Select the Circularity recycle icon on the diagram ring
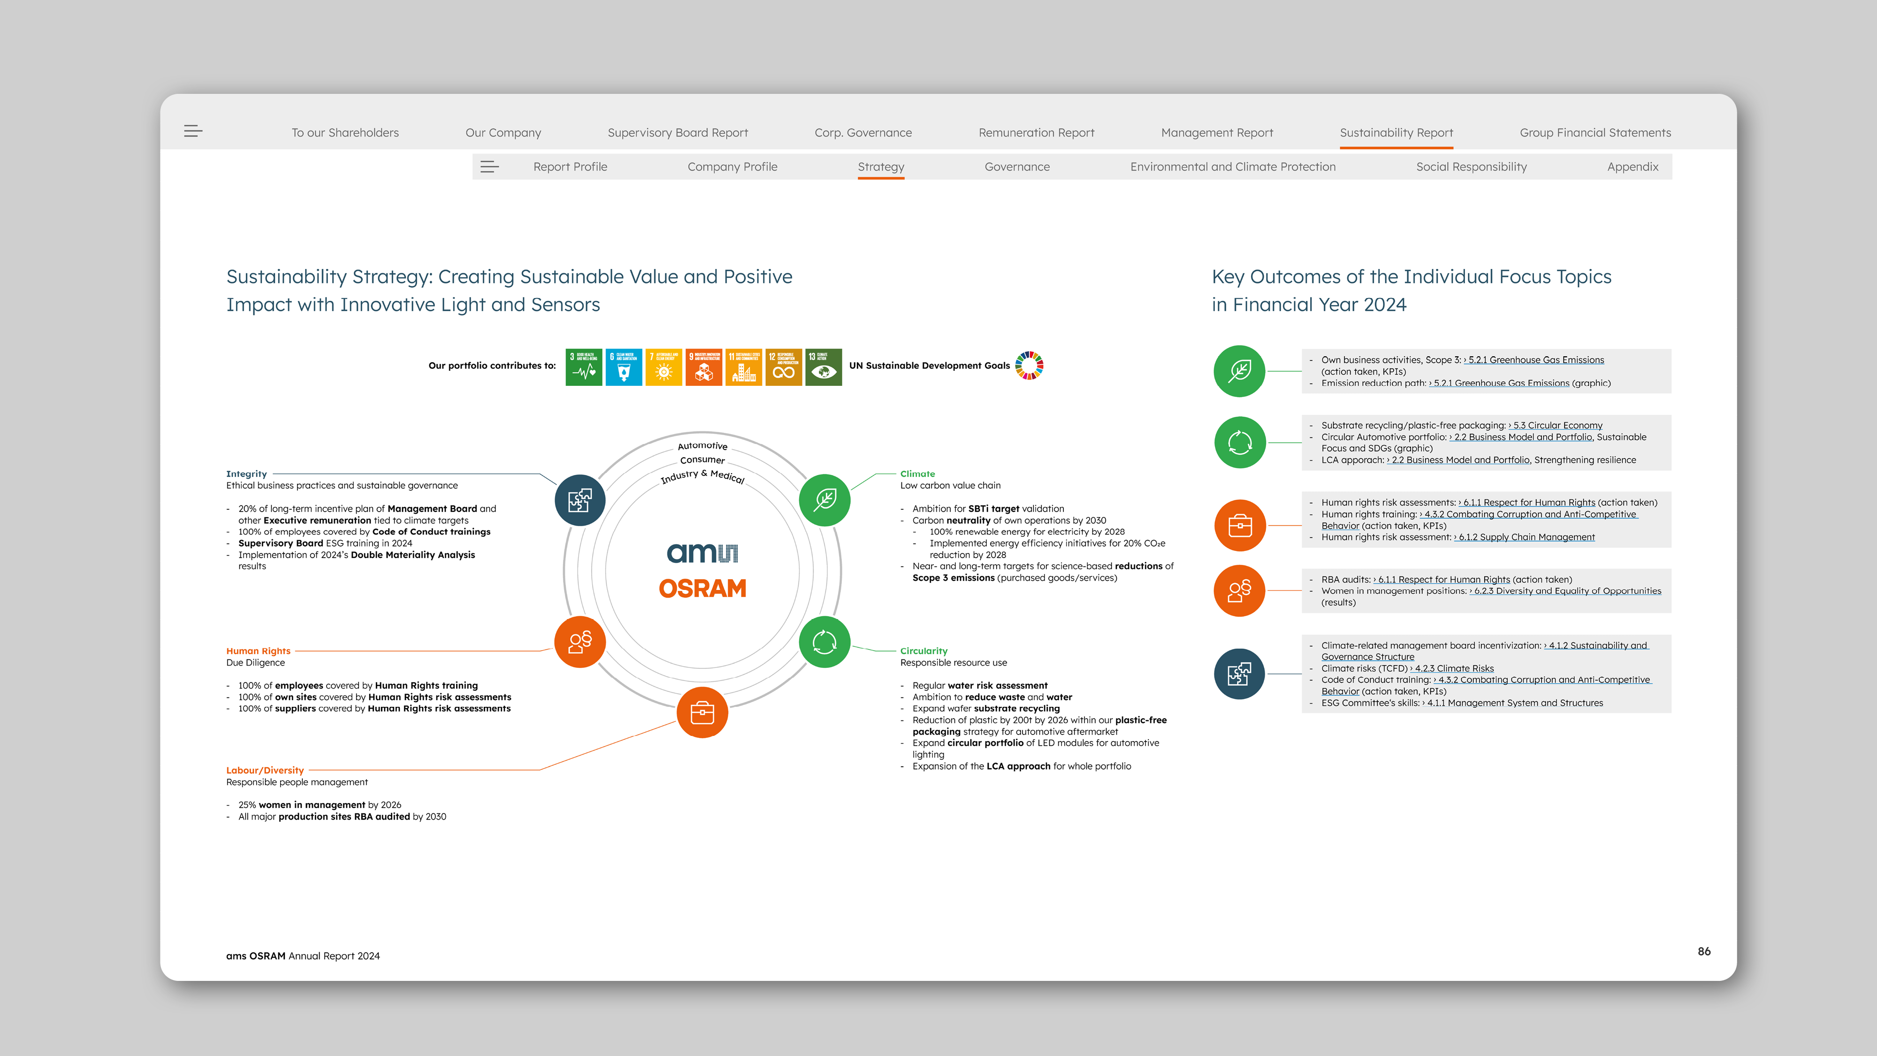The image size is (1877, 1056). tap(825, 642)
